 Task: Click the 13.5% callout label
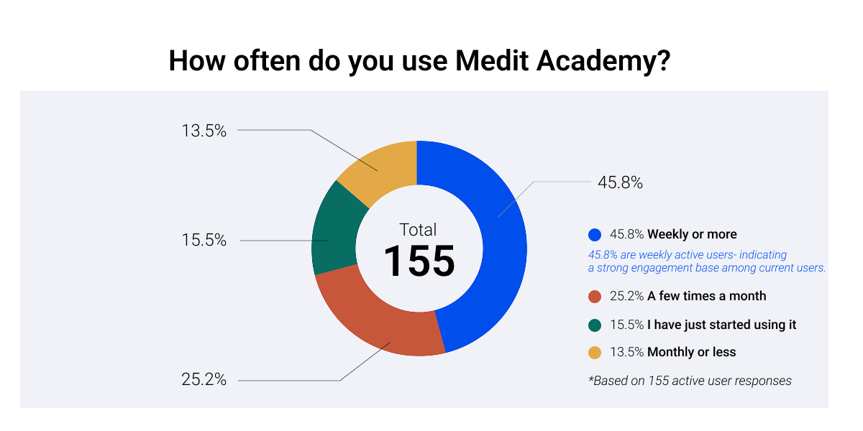204,131
